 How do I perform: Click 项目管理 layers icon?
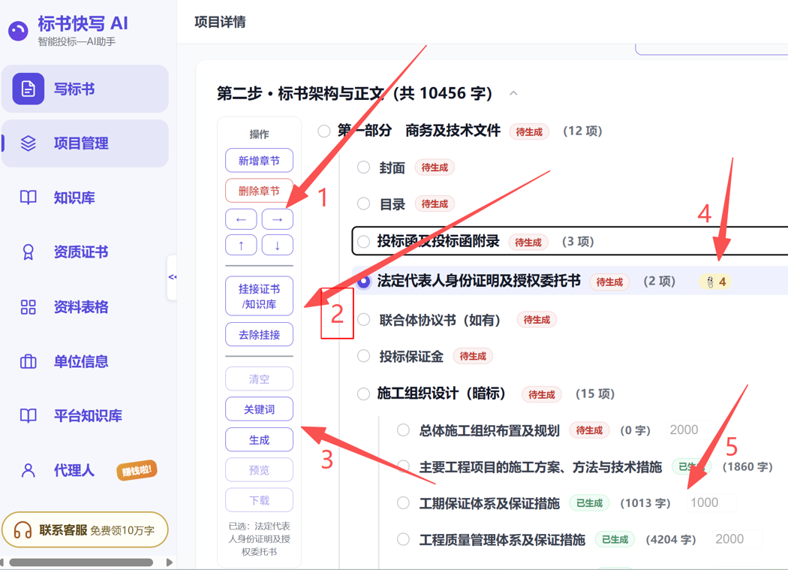click(29, 143)
